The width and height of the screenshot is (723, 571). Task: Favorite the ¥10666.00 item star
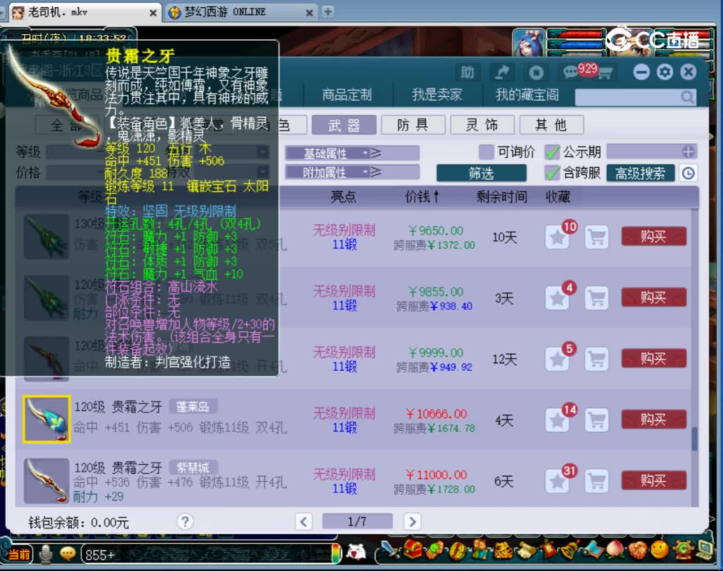coord(558,420)
